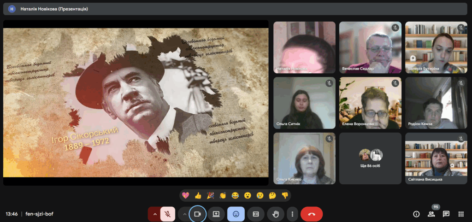Open the activities grid icon

click(461, 214)
